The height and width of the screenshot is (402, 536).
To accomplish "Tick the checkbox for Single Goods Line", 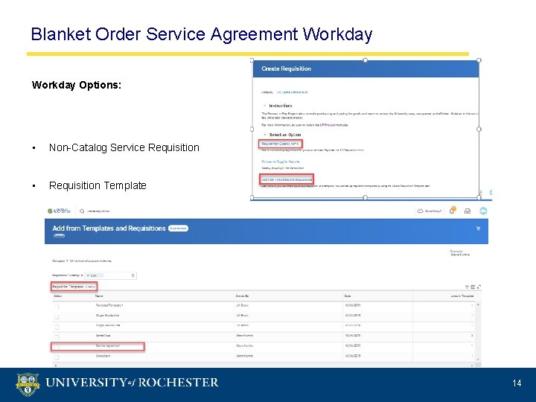I will [57, 317].
